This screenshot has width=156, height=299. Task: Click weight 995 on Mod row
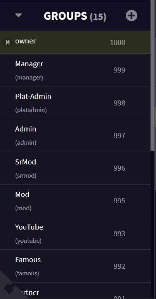pos(120,201)
